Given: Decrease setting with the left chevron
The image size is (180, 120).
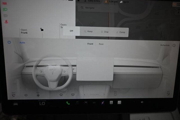Looking at the screenshot, I should pos(84,95).
